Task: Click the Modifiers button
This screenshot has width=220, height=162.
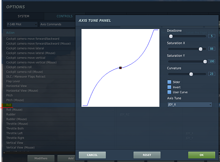Action: 41,158
